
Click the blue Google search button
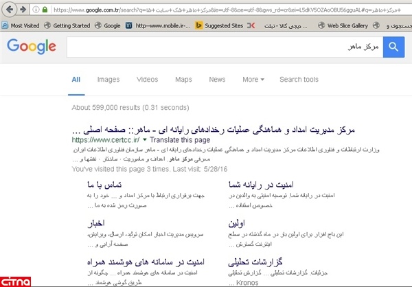click(x=394, y=47)
